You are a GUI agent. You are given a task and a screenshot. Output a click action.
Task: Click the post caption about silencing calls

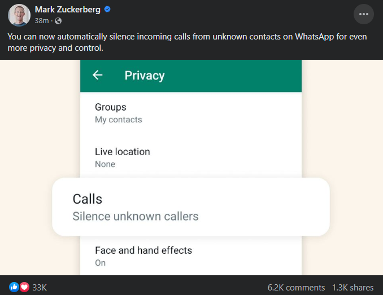click(187, 42)
